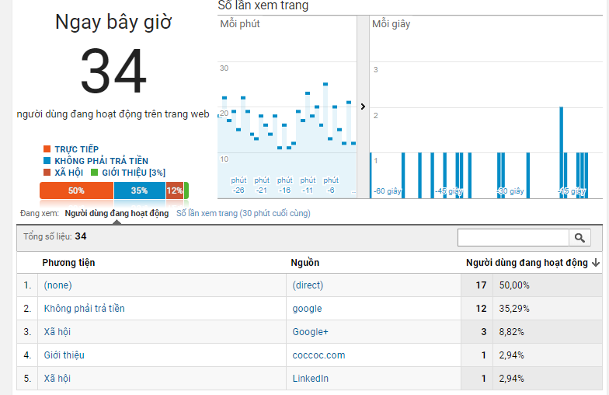
Task: Click the phút -26 axis label
Action: [238, 185]
